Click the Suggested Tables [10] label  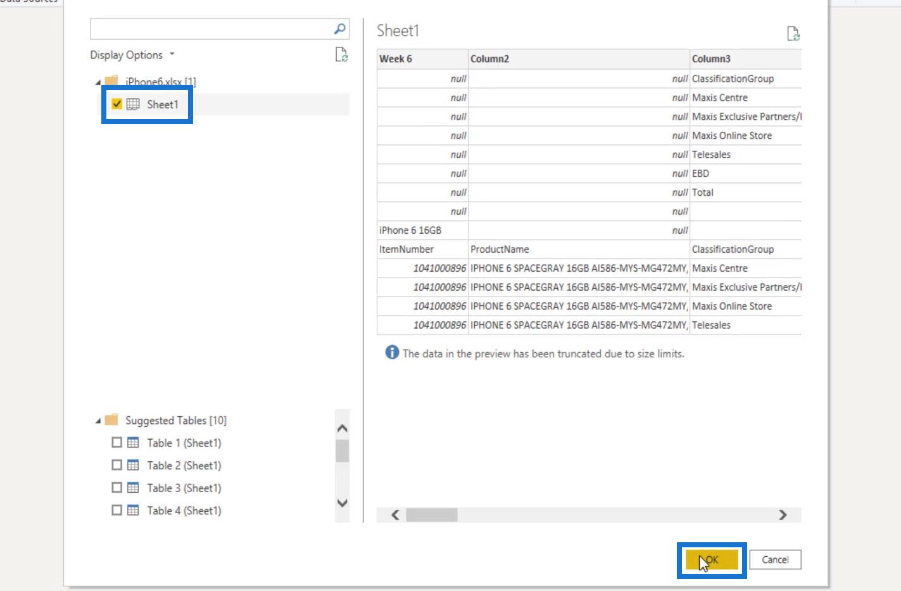click(176, 420)
